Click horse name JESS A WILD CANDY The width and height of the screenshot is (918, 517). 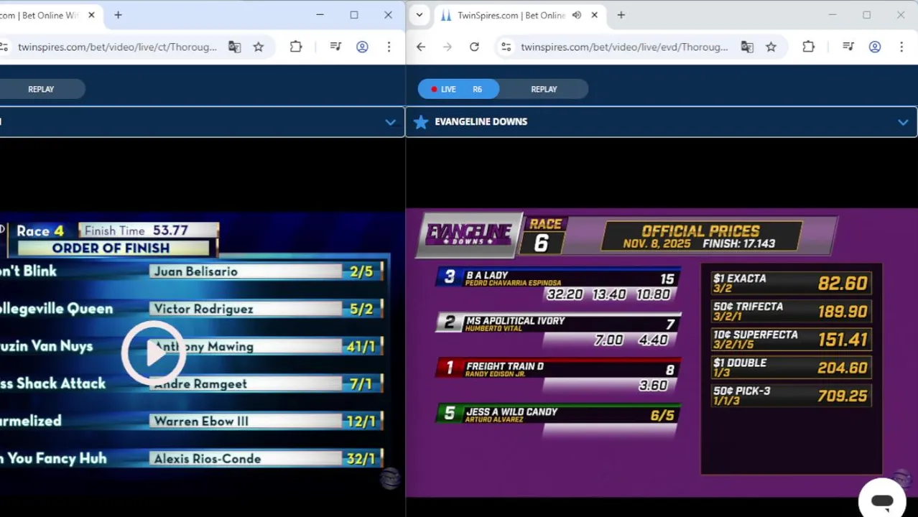click(512, 412)
